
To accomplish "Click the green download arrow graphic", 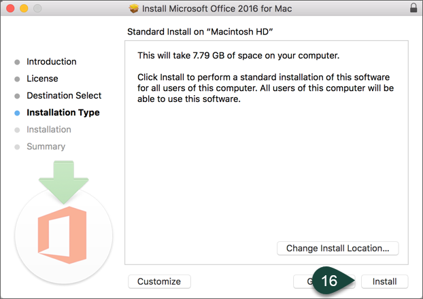I will (x=63, y=181).
